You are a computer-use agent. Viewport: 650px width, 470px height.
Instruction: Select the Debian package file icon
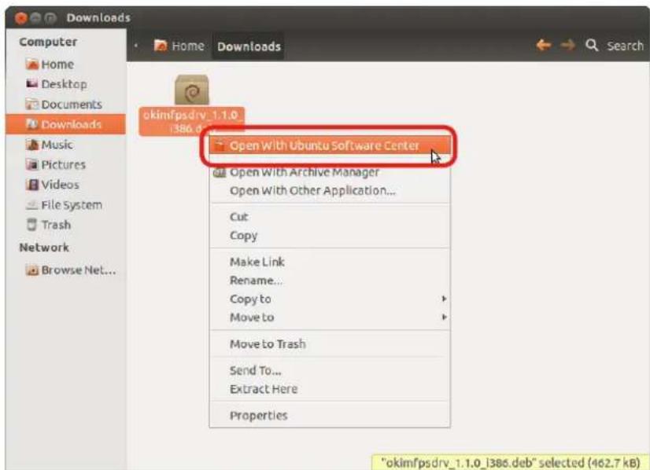191,90
